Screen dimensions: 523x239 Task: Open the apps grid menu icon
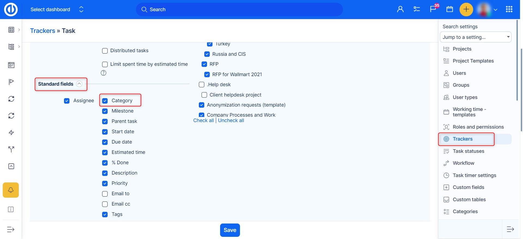509,10
